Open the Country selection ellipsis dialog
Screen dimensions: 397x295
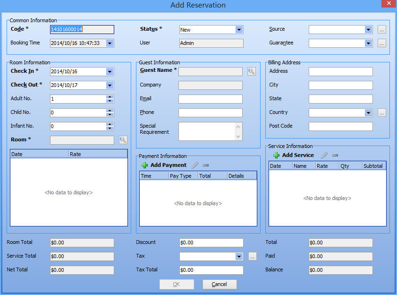pos(381,113)
